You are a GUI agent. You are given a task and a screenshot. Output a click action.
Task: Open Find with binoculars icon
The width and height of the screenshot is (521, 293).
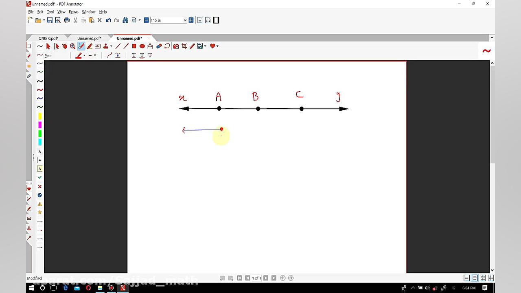pyautogui.click(x=125, y=20)
